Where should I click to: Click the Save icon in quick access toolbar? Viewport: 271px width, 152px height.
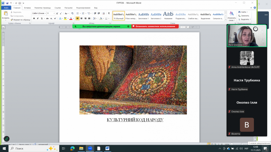(x=7, y=3)
